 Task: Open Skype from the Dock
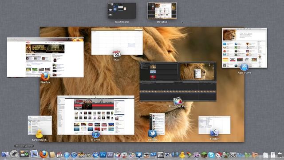pos(211,155)
